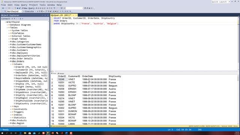The width and height of the screenshot is (240, 135).
Task: Expand the Database Diagrams node
Action: (x=7, y=25)
